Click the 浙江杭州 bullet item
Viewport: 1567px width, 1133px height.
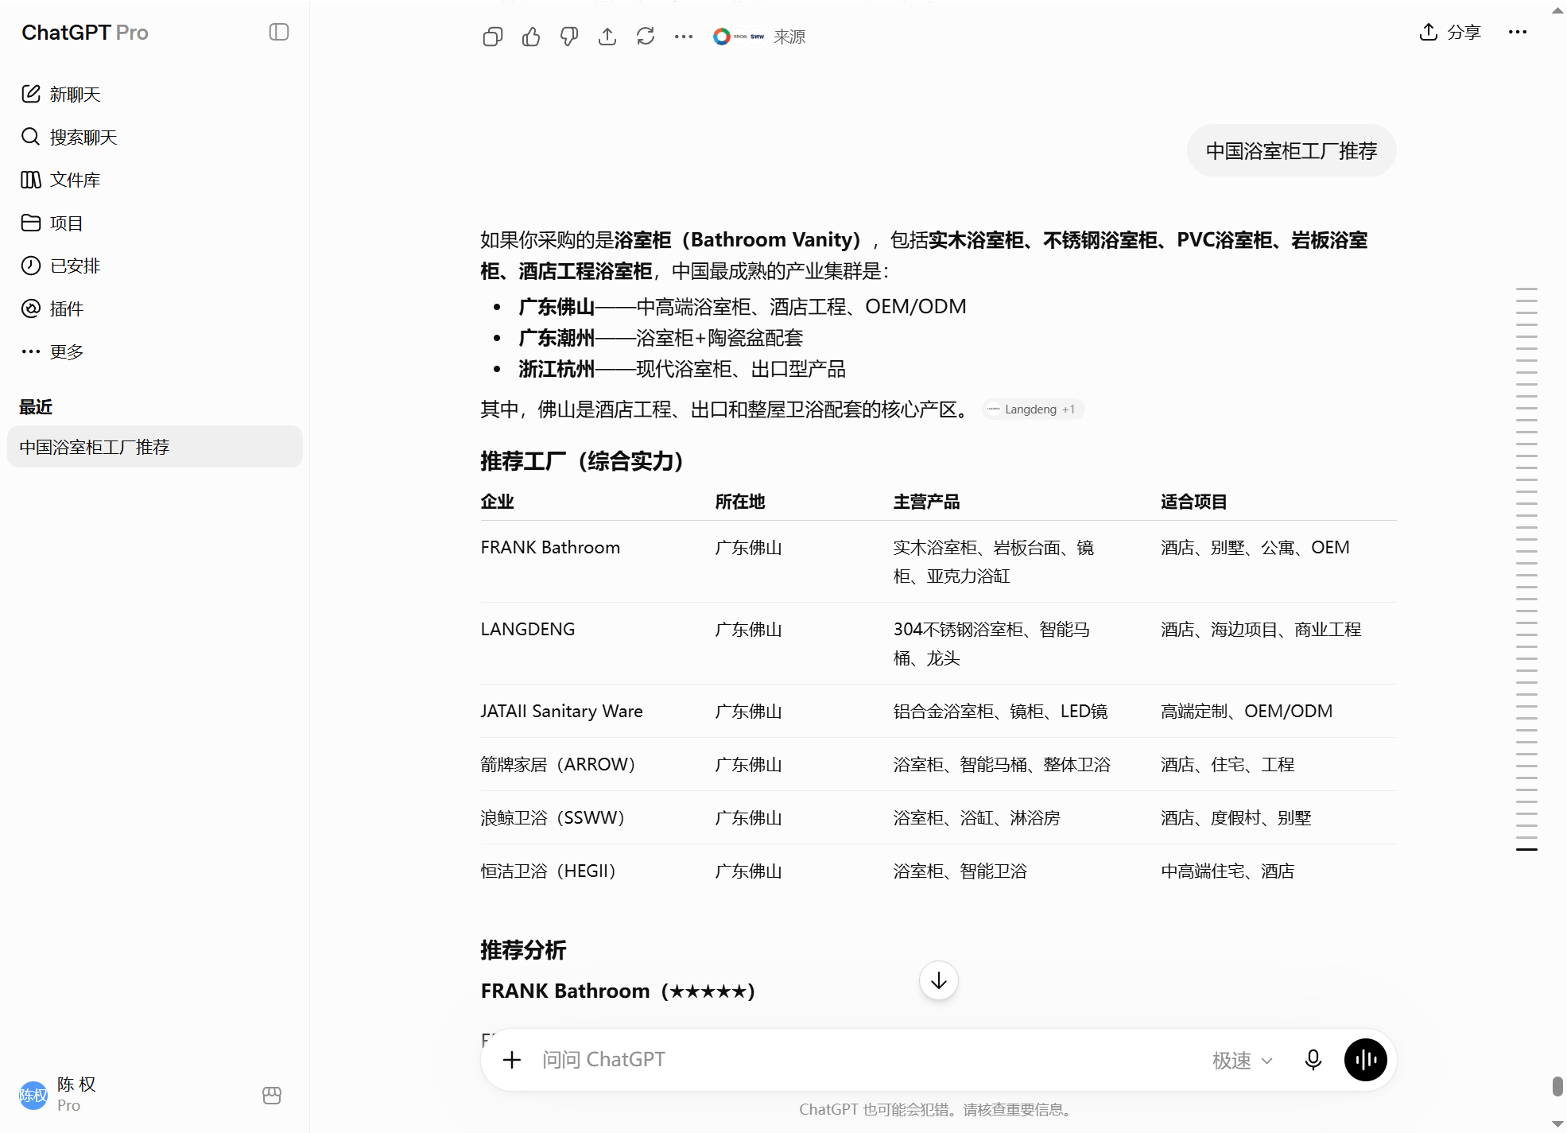682,369
